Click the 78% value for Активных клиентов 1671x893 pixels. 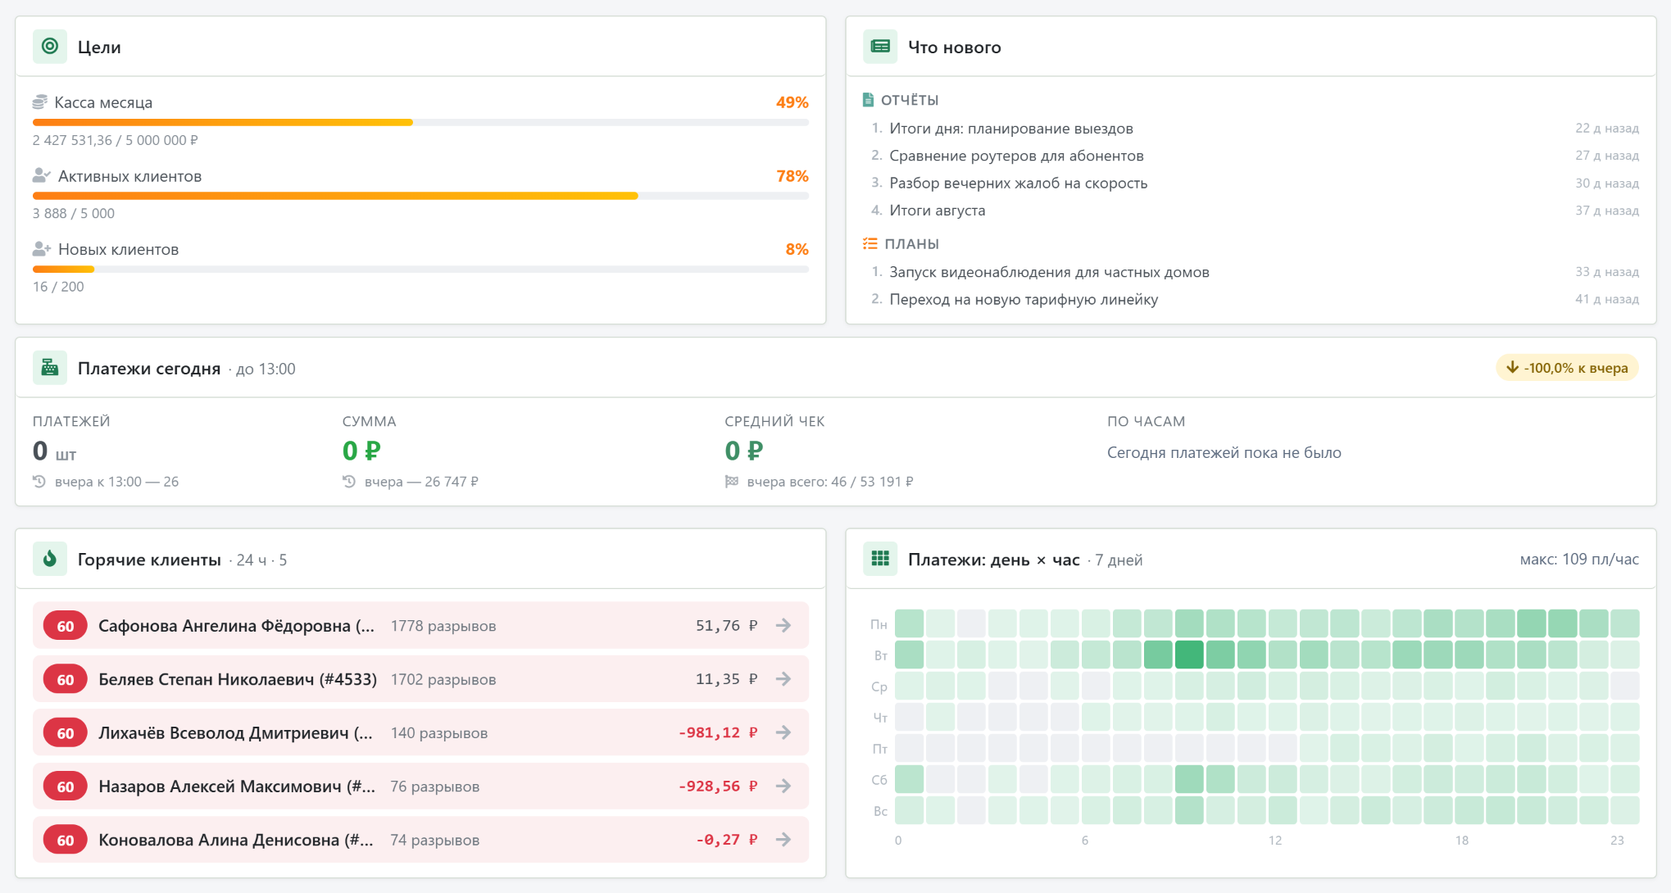point(792,176)
